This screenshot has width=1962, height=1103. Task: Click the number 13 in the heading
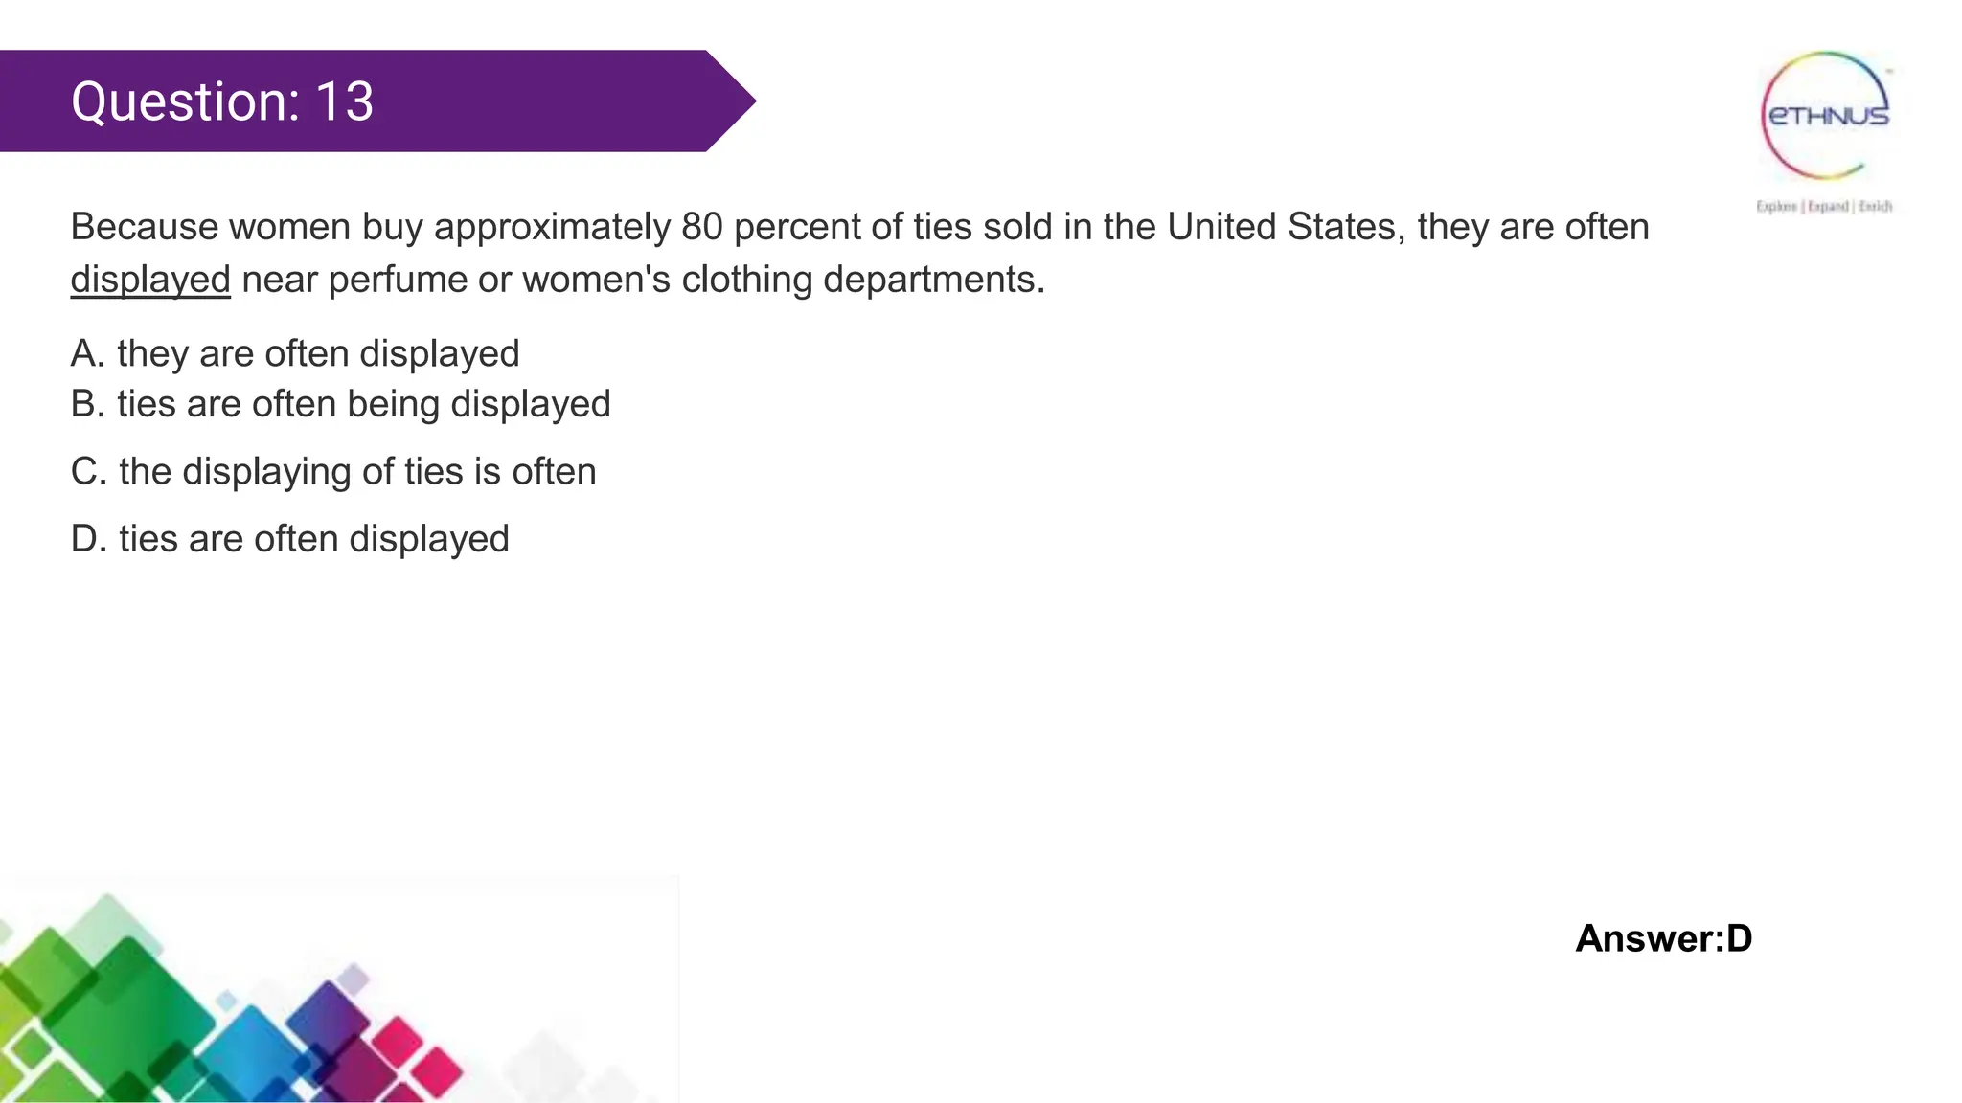click(x=344, y=101)
